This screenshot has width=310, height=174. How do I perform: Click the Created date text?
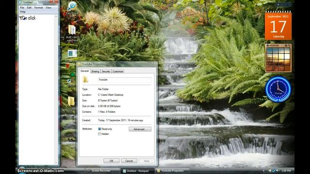[121, 120]
